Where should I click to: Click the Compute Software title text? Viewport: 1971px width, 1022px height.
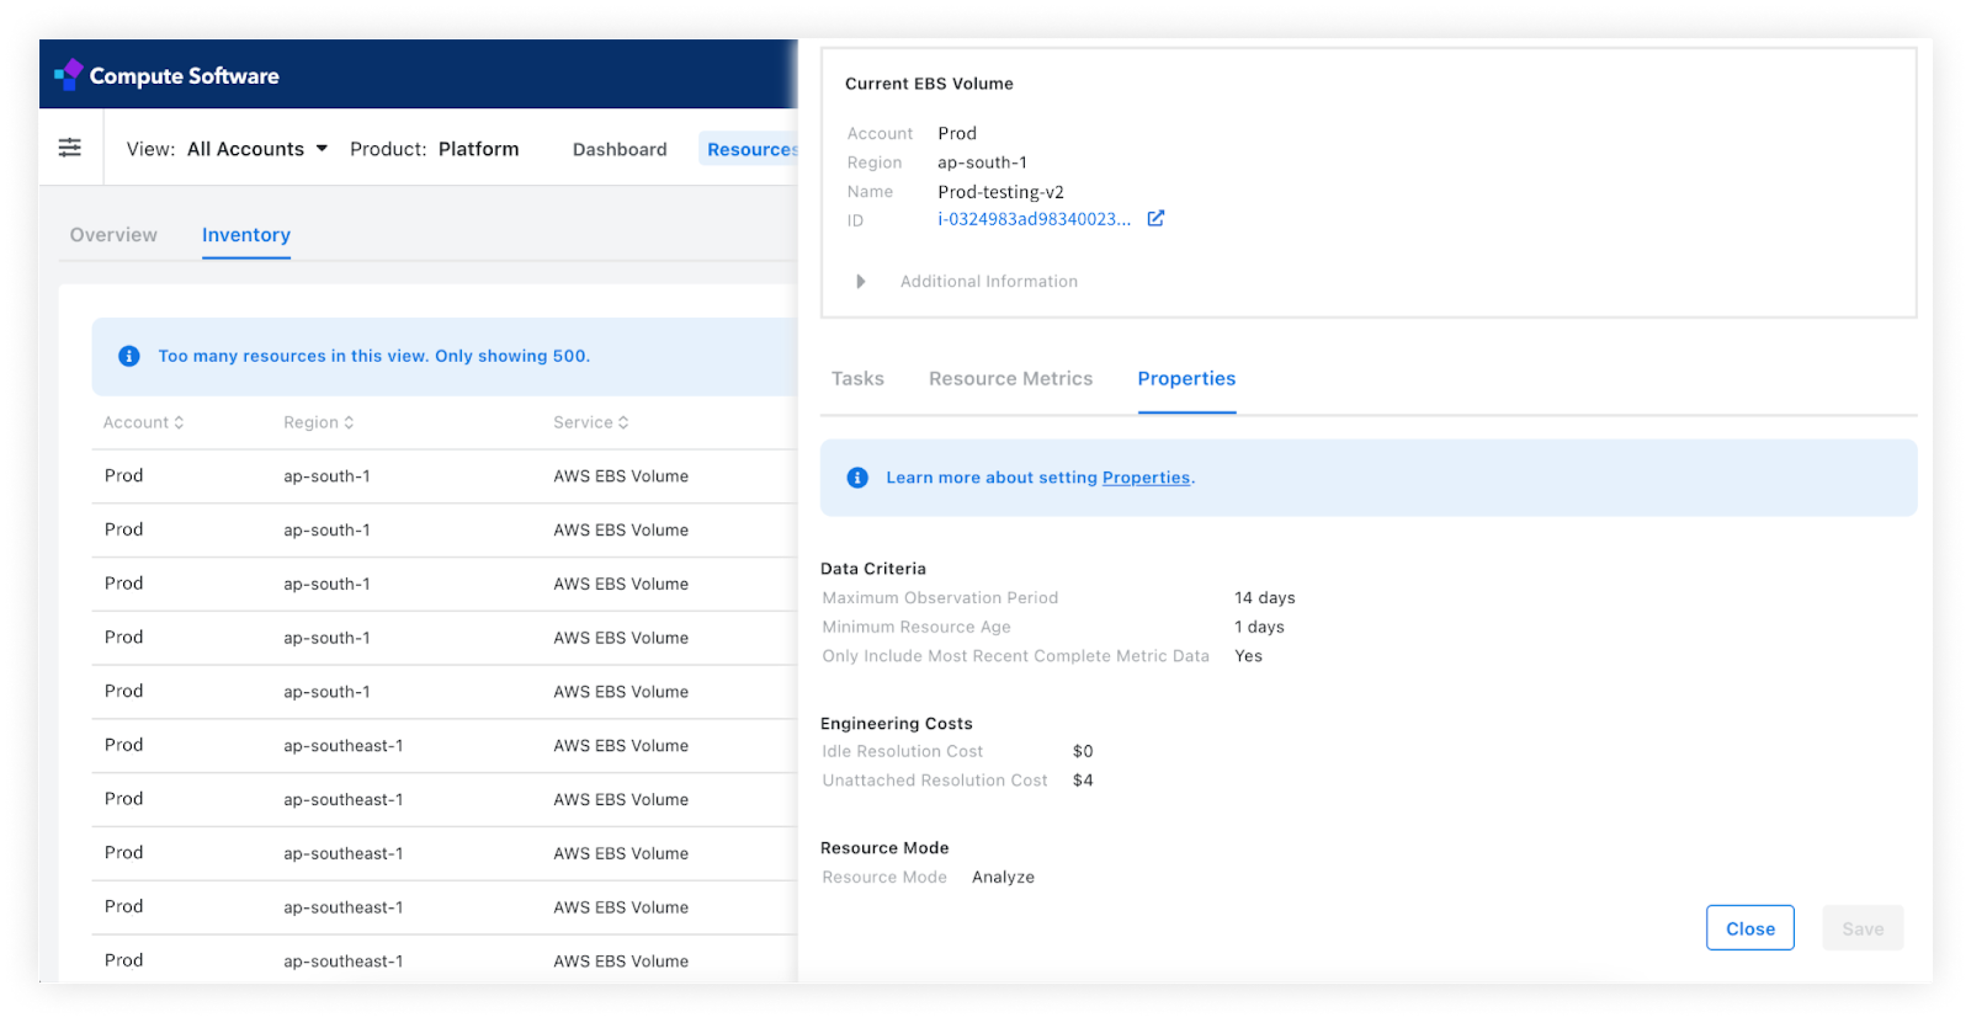184,76
